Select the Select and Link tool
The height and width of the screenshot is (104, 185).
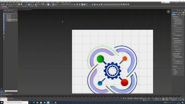pos(7,5)
